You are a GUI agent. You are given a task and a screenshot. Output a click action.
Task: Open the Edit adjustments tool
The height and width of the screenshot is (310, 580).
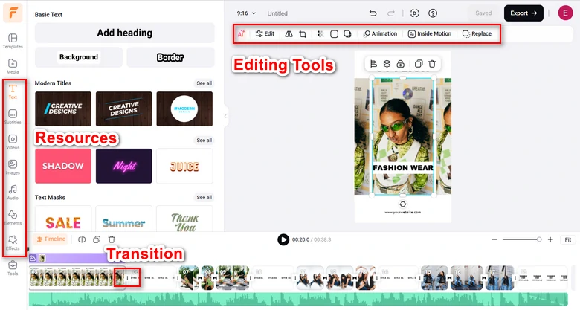click(265, 33)
